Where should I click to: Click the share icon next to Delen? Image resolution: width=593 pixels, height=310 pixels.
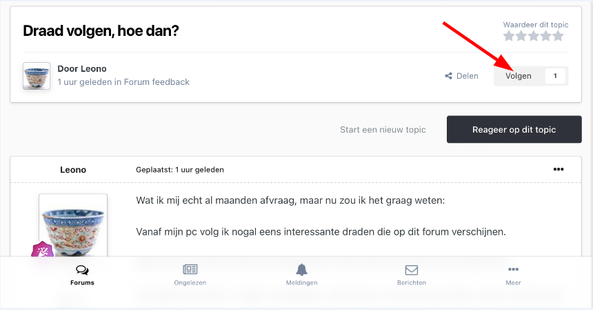[448, 76]
